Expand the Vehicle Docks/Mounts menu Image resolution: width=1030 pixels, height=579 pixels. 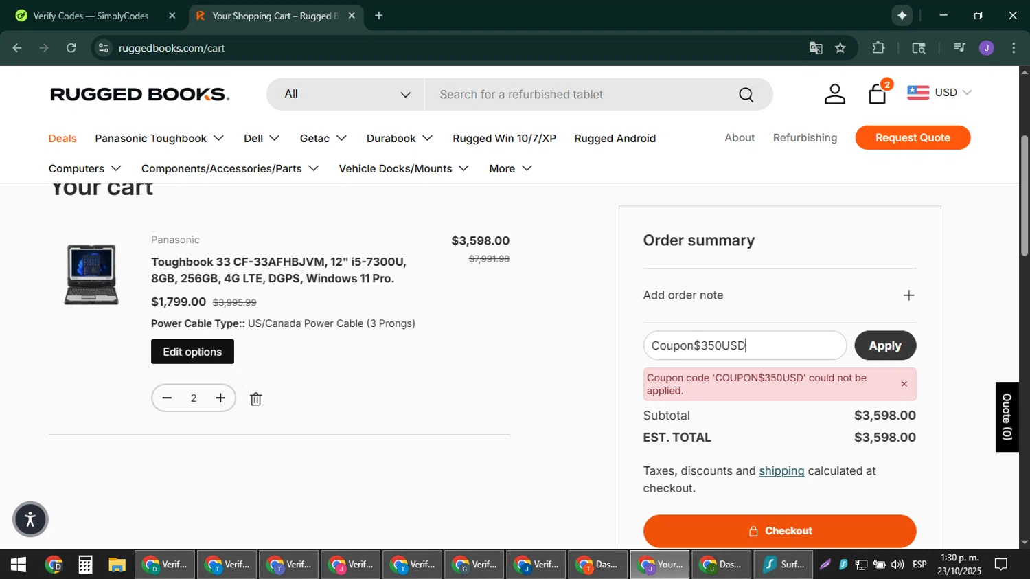pyautogui.click(x=404, y=169)
